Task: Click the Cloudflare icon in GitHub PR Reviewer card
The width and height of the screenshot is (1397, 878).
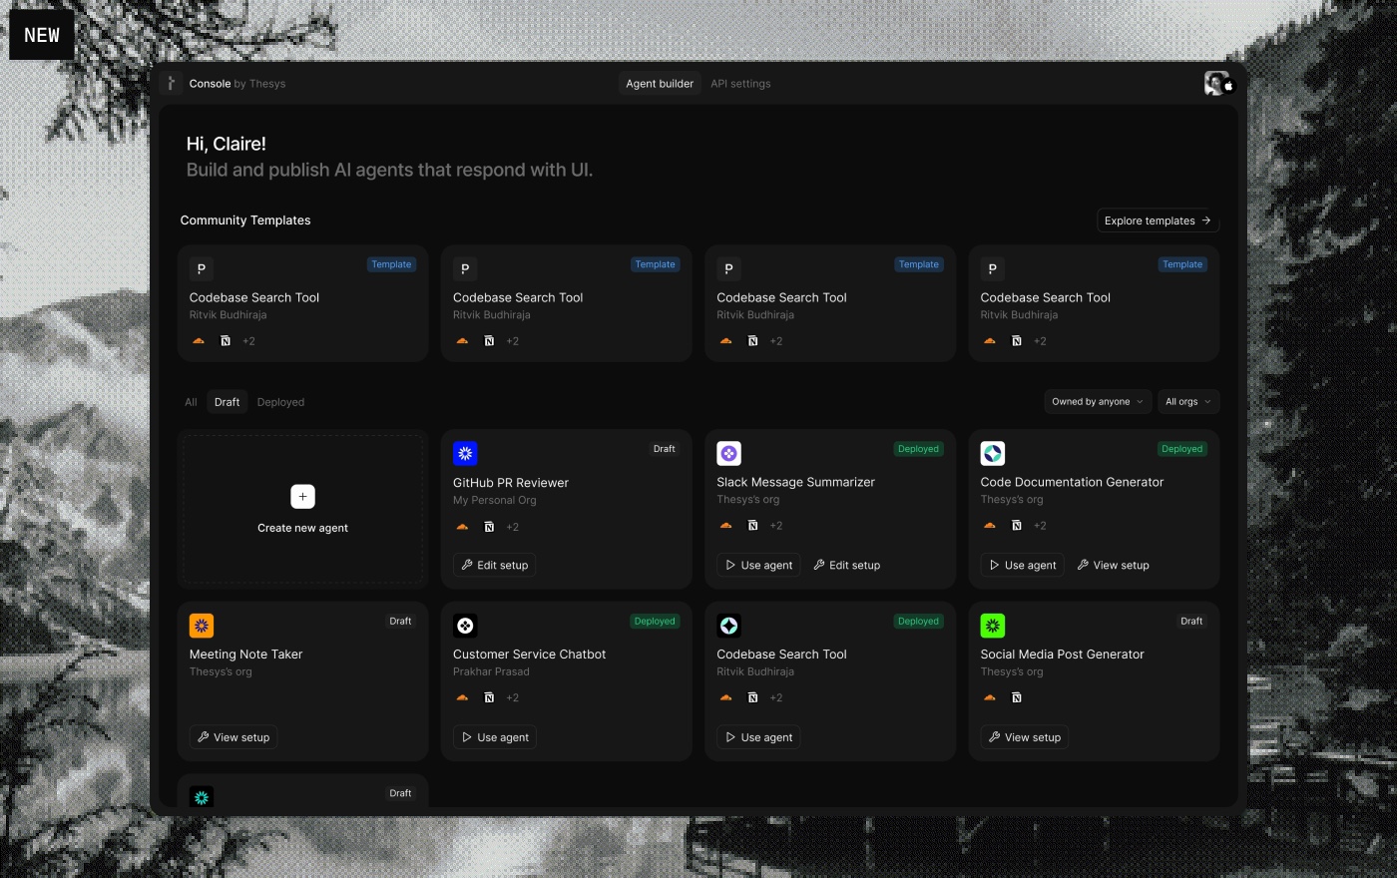Action: tap(462, 527)
